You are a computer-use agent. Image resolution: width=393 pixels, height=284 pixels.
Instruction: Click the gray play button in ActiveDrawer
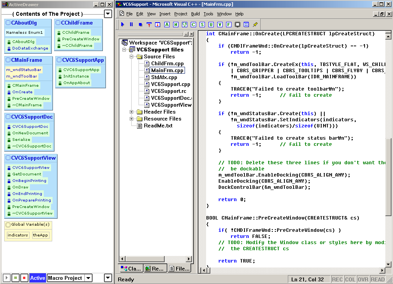click(7, 278)
